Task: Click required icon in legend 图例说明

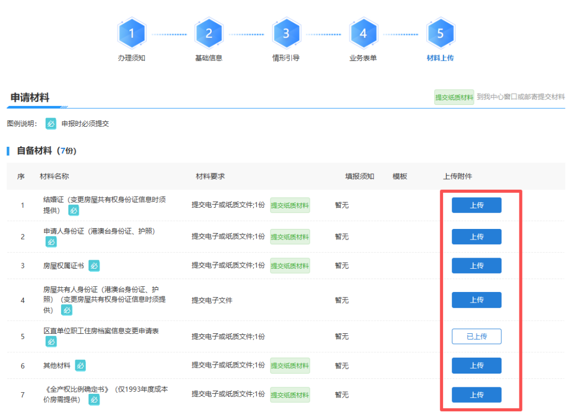Action: (51, 123)
